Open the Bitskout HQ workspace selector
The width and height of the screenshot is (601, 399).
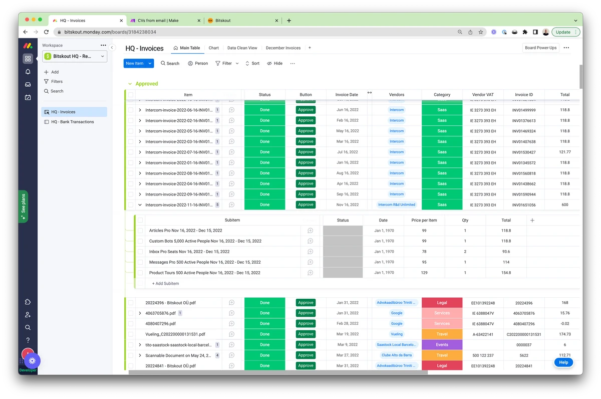[x=74, y=57]
